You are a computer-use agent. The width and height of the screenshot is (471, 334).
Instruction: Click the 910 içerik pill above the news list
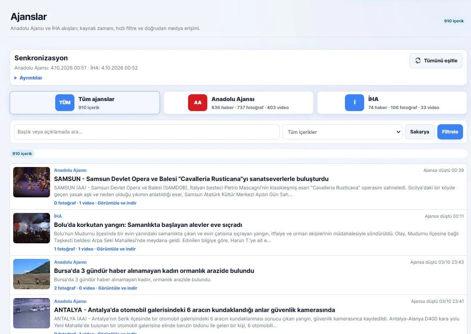click(22, 153)
